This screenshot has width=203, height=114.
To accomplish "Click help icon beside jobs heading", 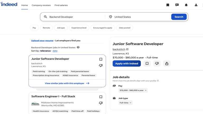I will pyautogui.click(x=78, y=47).
